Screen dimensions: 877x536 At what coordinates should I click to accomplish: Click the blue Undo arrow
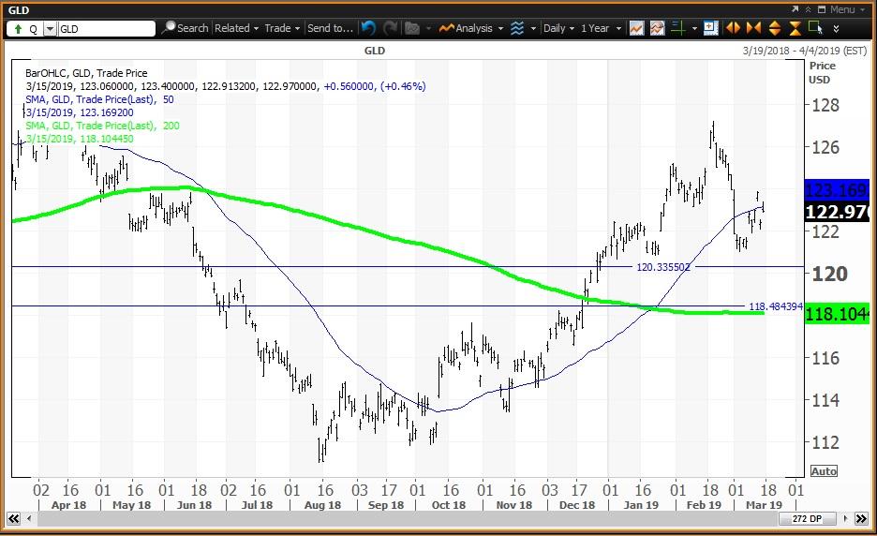coord(368,28)
